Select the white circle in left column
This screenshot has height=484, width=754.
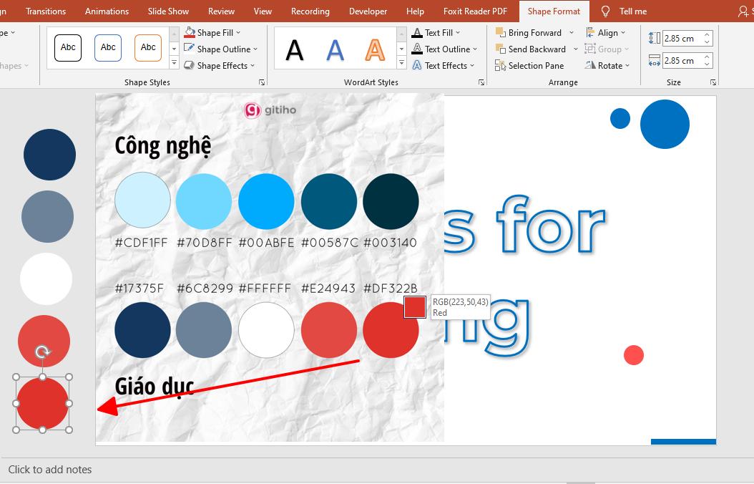[x=46, y=279]
